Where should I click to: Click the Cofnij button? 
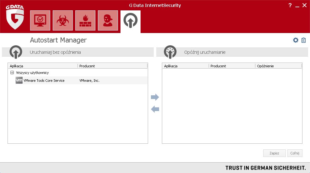pos(295,153)
